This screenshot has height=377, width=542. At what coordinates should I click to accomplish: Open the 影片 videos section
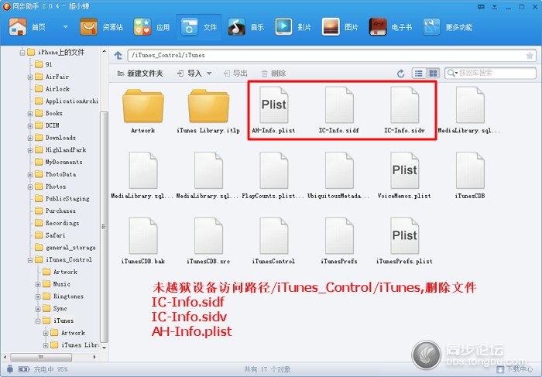(x=293, y=27)
